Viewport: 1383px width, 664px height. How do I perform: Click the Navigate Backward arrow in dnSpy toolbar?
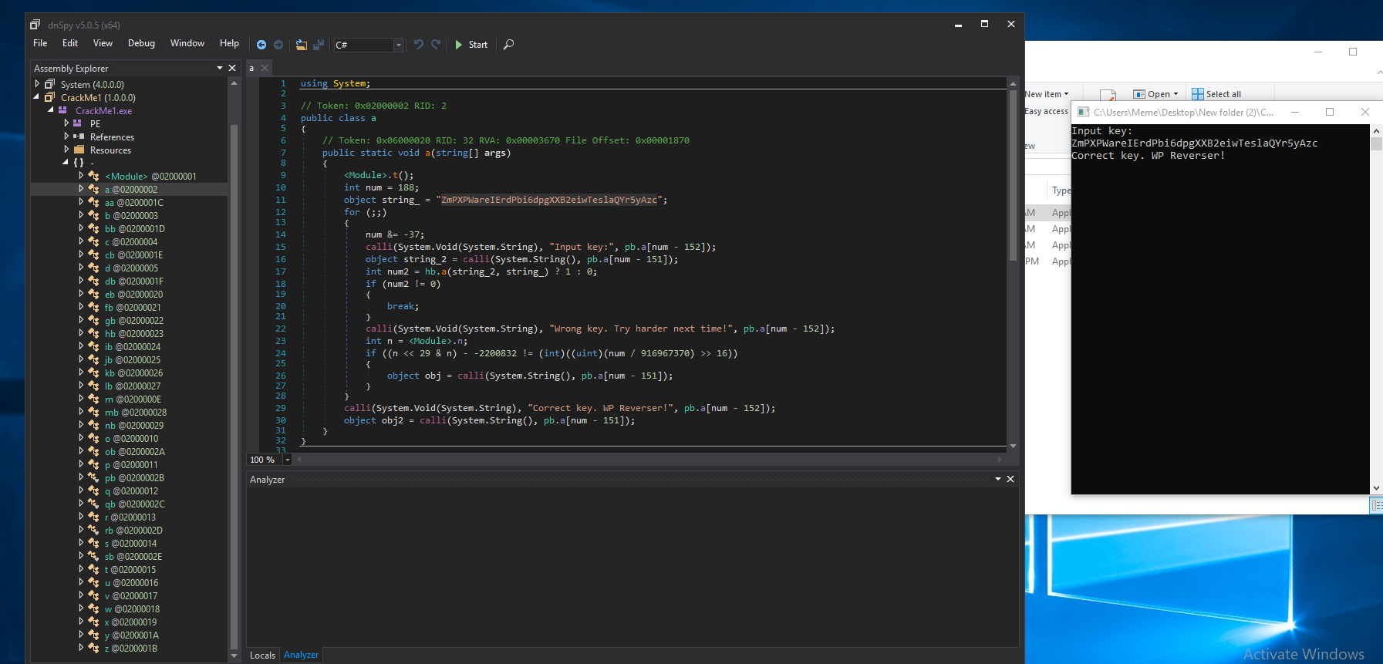pos(261,45)
